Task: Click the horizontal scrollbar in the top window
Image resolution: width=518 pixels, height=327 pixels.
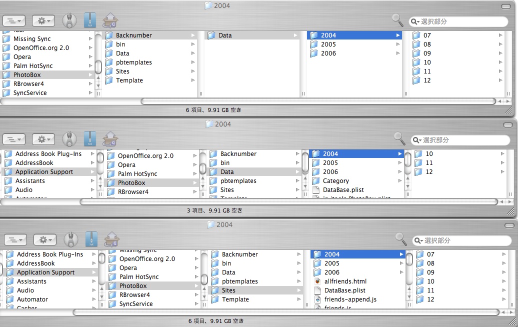Action: point(320,101)
